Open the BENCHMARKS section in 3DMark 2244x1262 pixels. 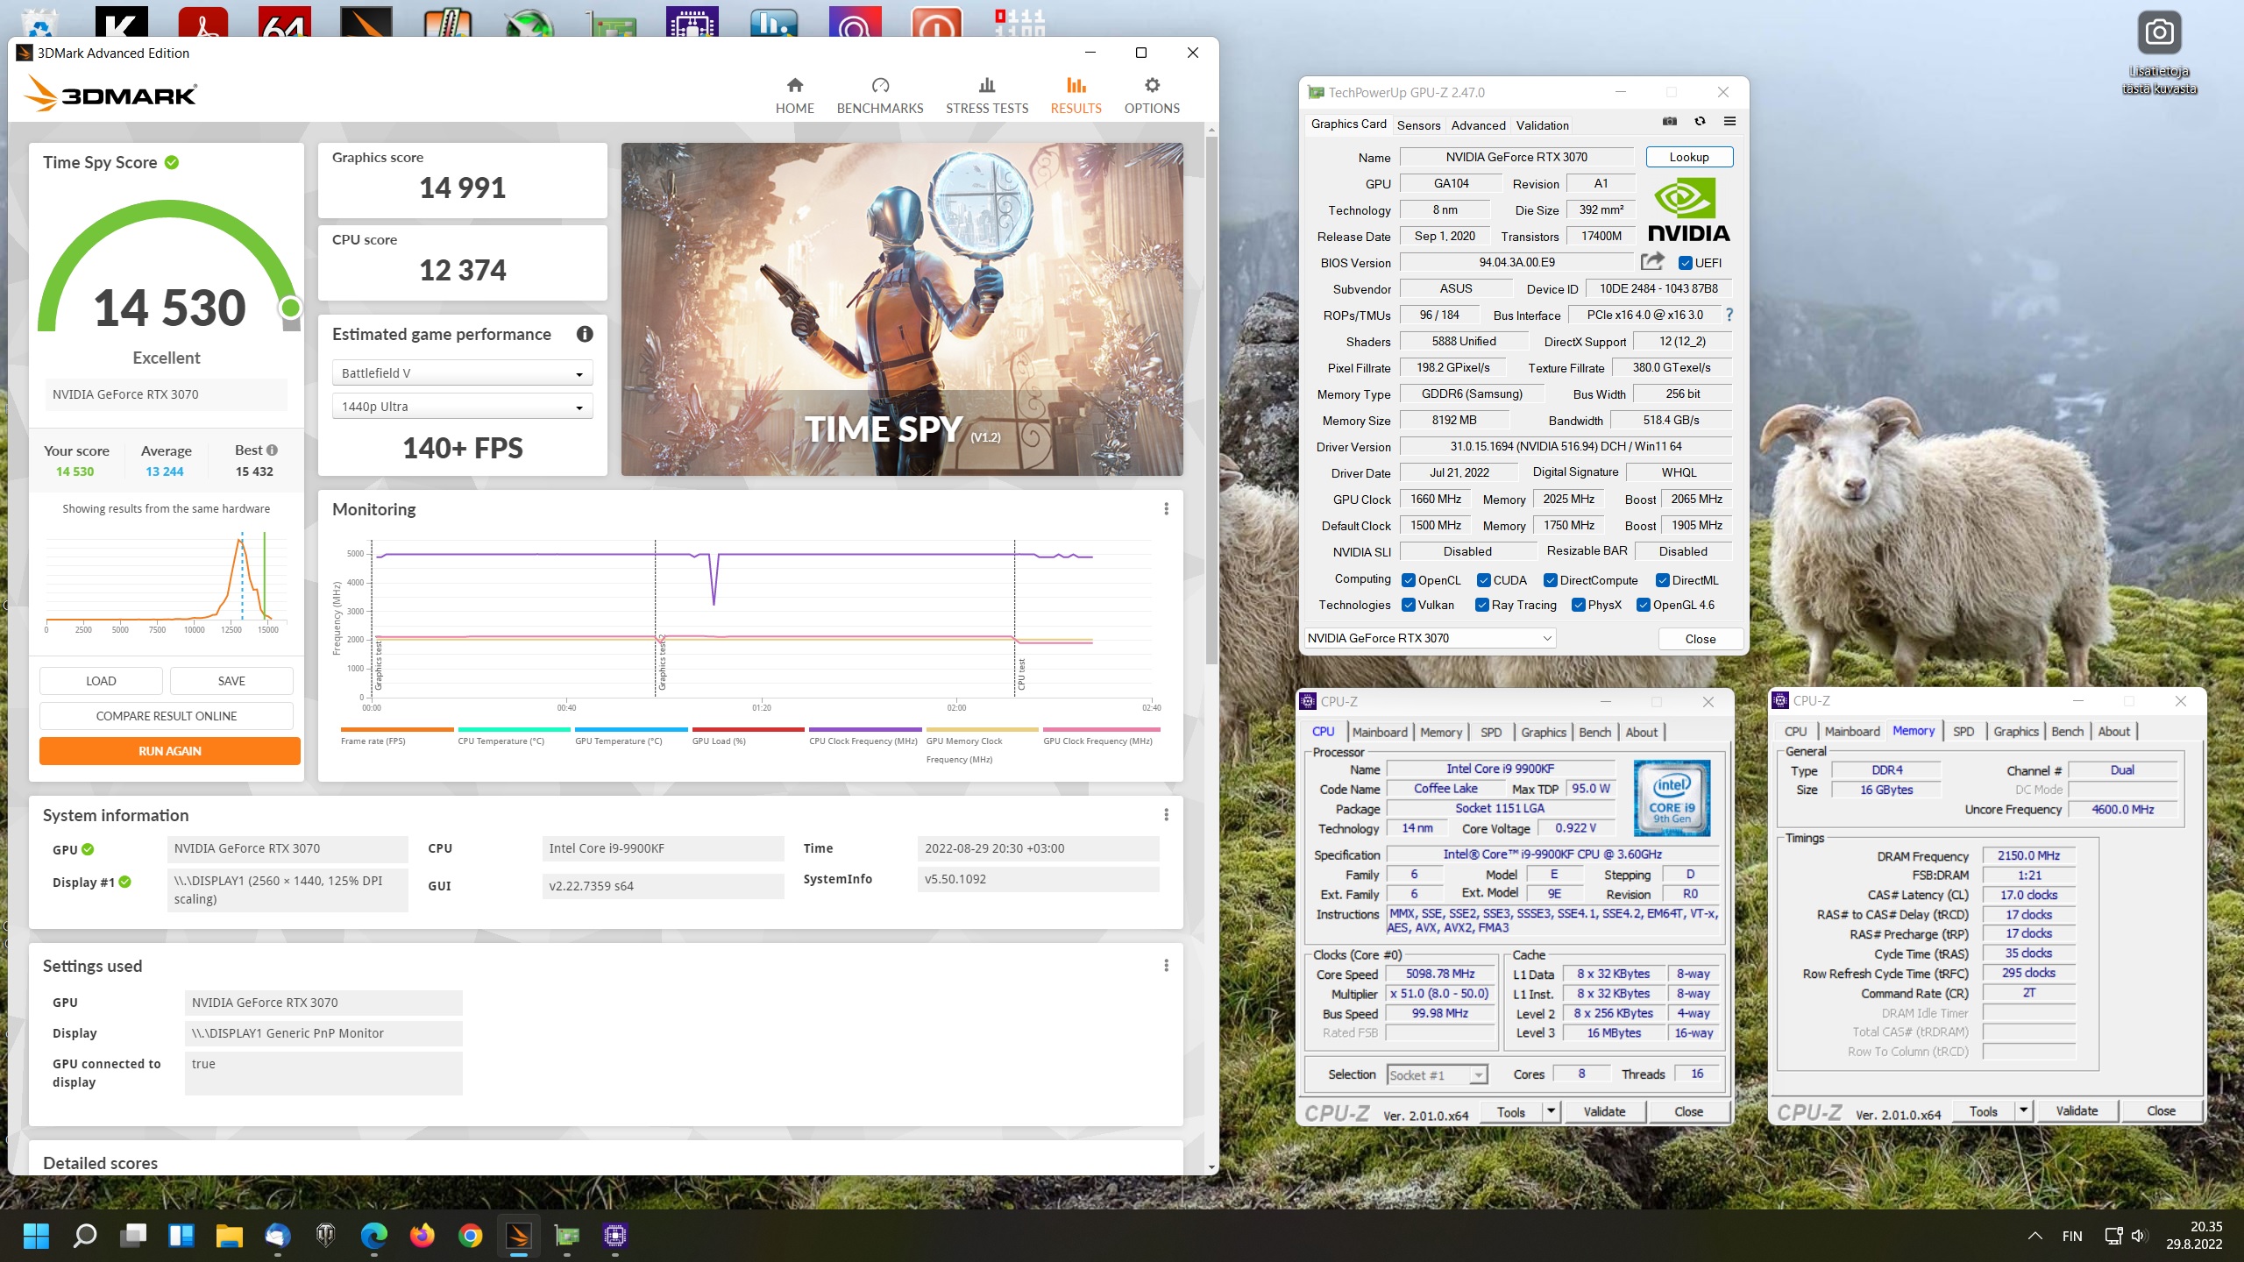pyautogui.click(x=879, y=96)
